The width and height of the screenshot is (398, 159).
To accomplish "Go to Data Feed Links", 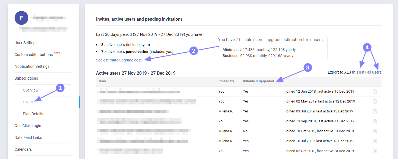I will (28, 138).
